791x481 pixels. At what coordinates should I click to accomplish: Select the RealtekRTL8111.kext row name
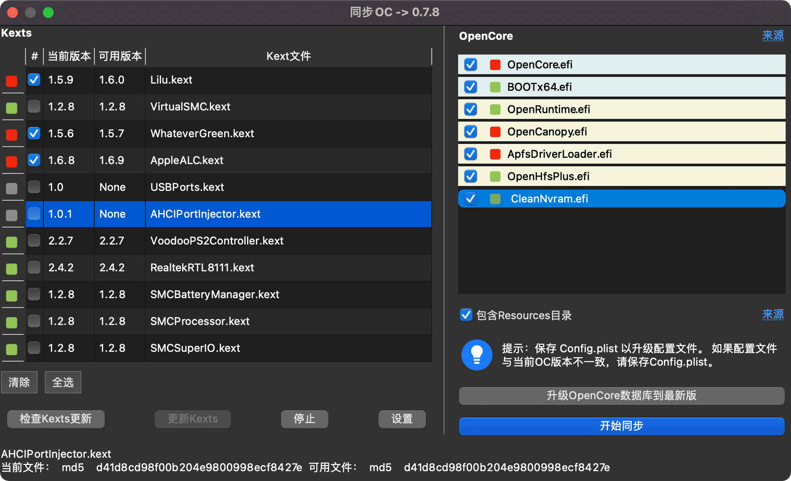[202, 268]
